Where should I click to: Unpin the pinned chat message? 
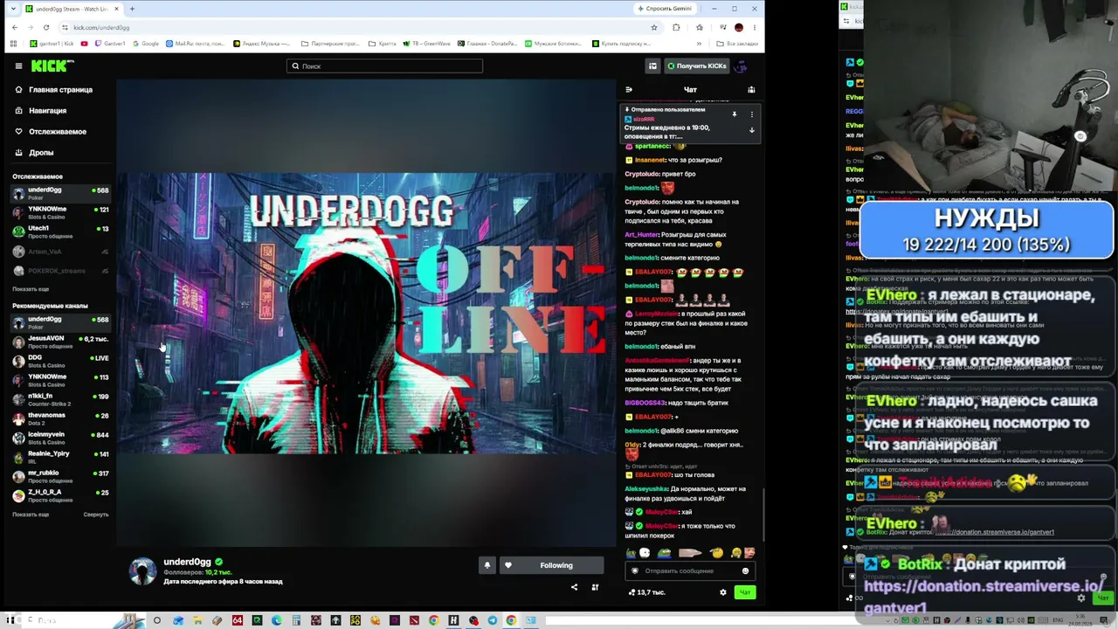click(x=735, y=114)
